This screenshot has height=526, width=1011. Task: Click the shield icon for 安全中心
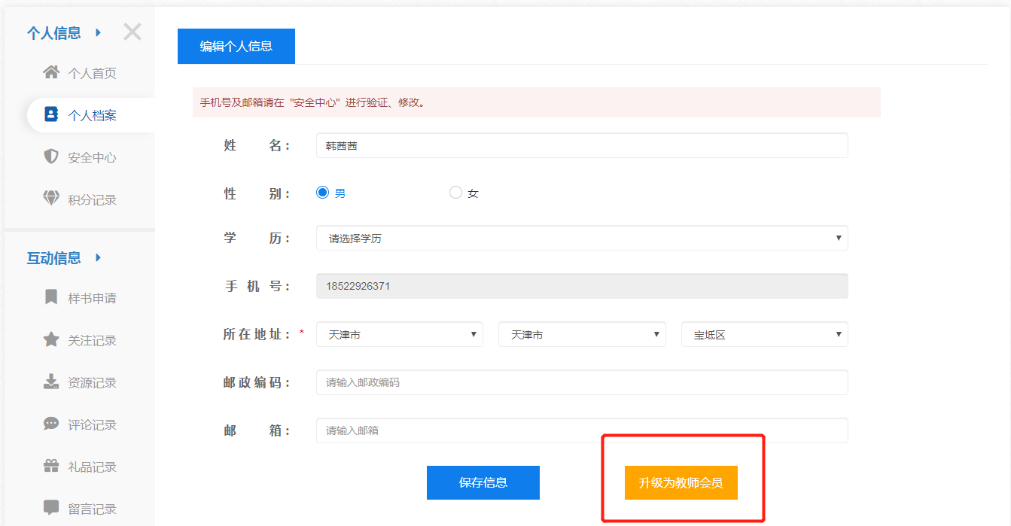(x=50, y=157)
